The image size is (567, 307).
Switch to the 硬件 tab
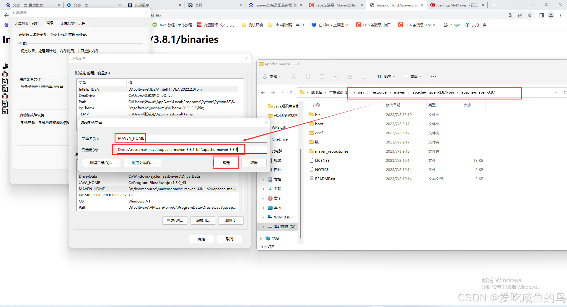36,23
